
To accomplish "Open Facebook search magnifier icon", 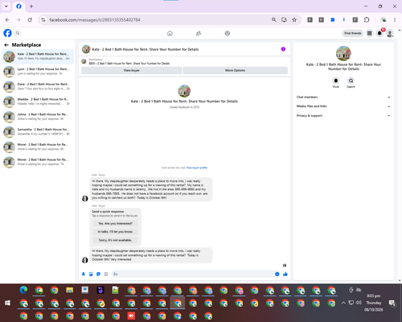I will [18, 33].
